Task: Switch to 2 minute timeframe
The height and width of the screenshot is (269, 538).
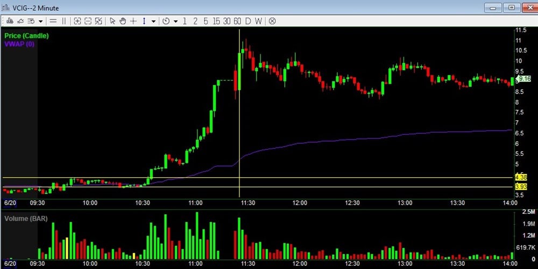Action: [x=195, y=21]
